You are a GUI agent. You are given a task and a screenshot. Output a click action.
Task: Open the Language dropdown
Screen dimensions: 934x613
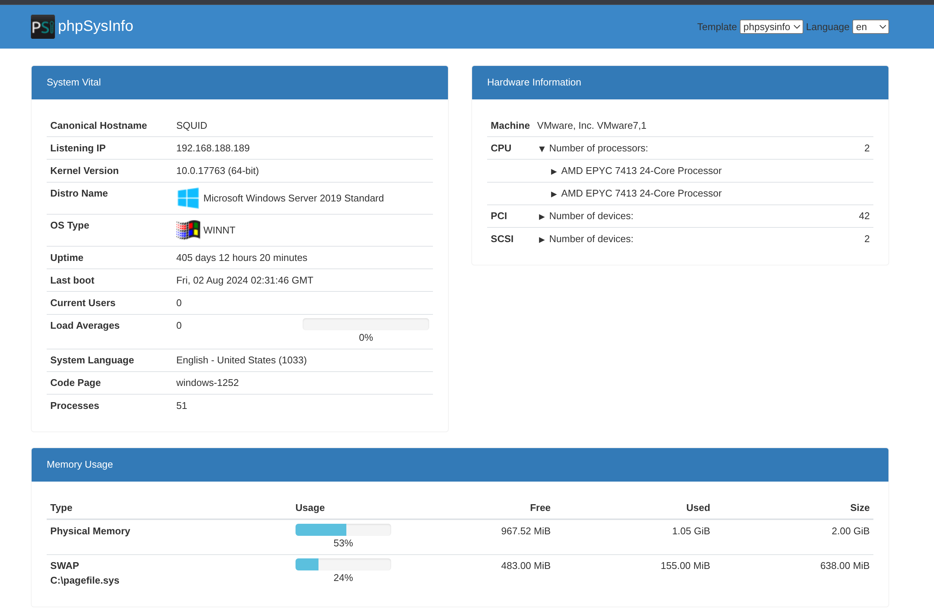pos(870,27)
